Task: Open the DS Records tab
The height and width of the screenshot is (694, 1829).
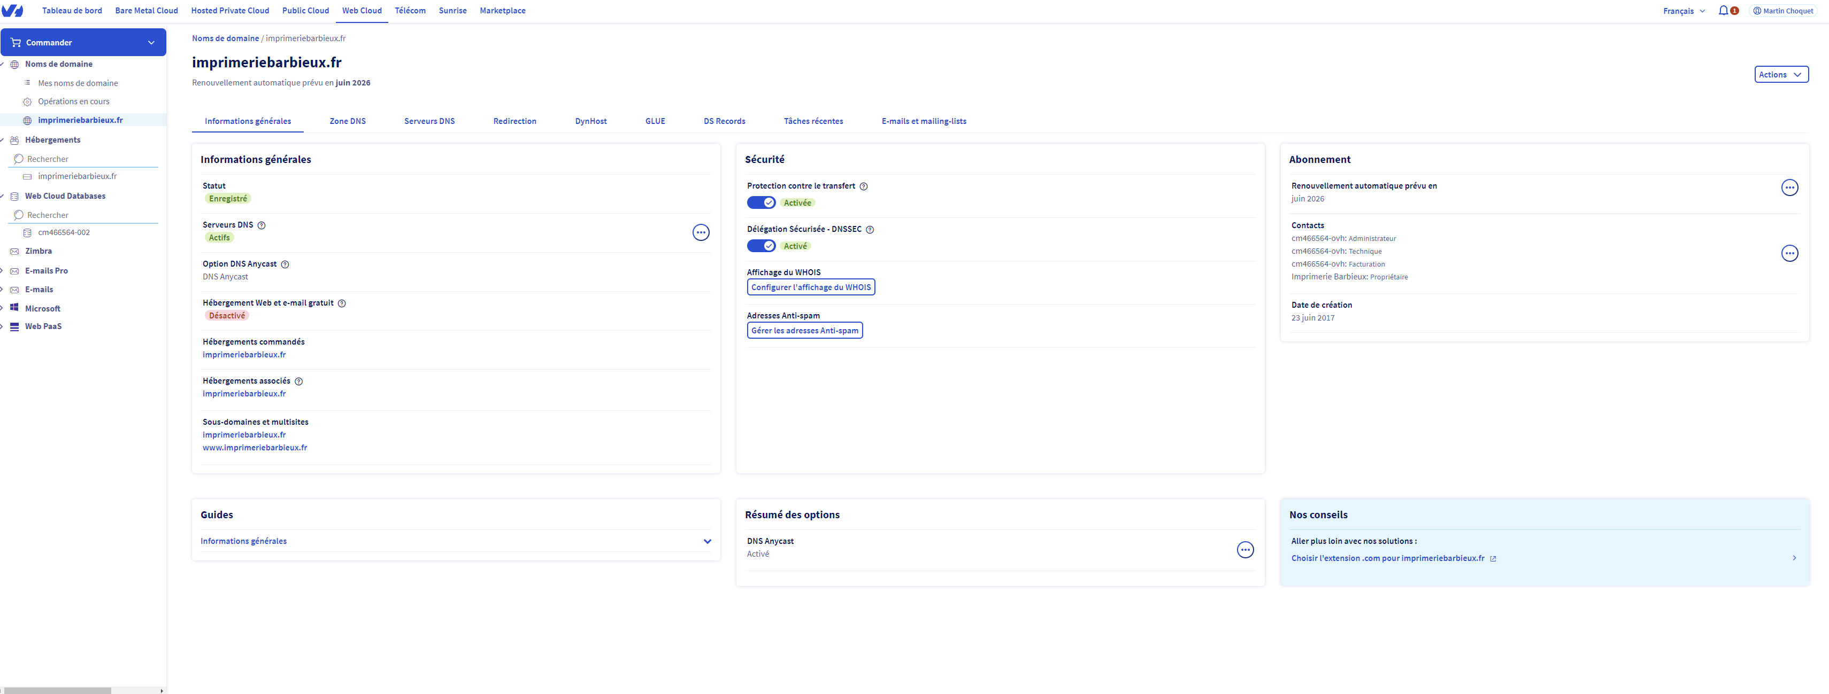Action: point(724,121)
